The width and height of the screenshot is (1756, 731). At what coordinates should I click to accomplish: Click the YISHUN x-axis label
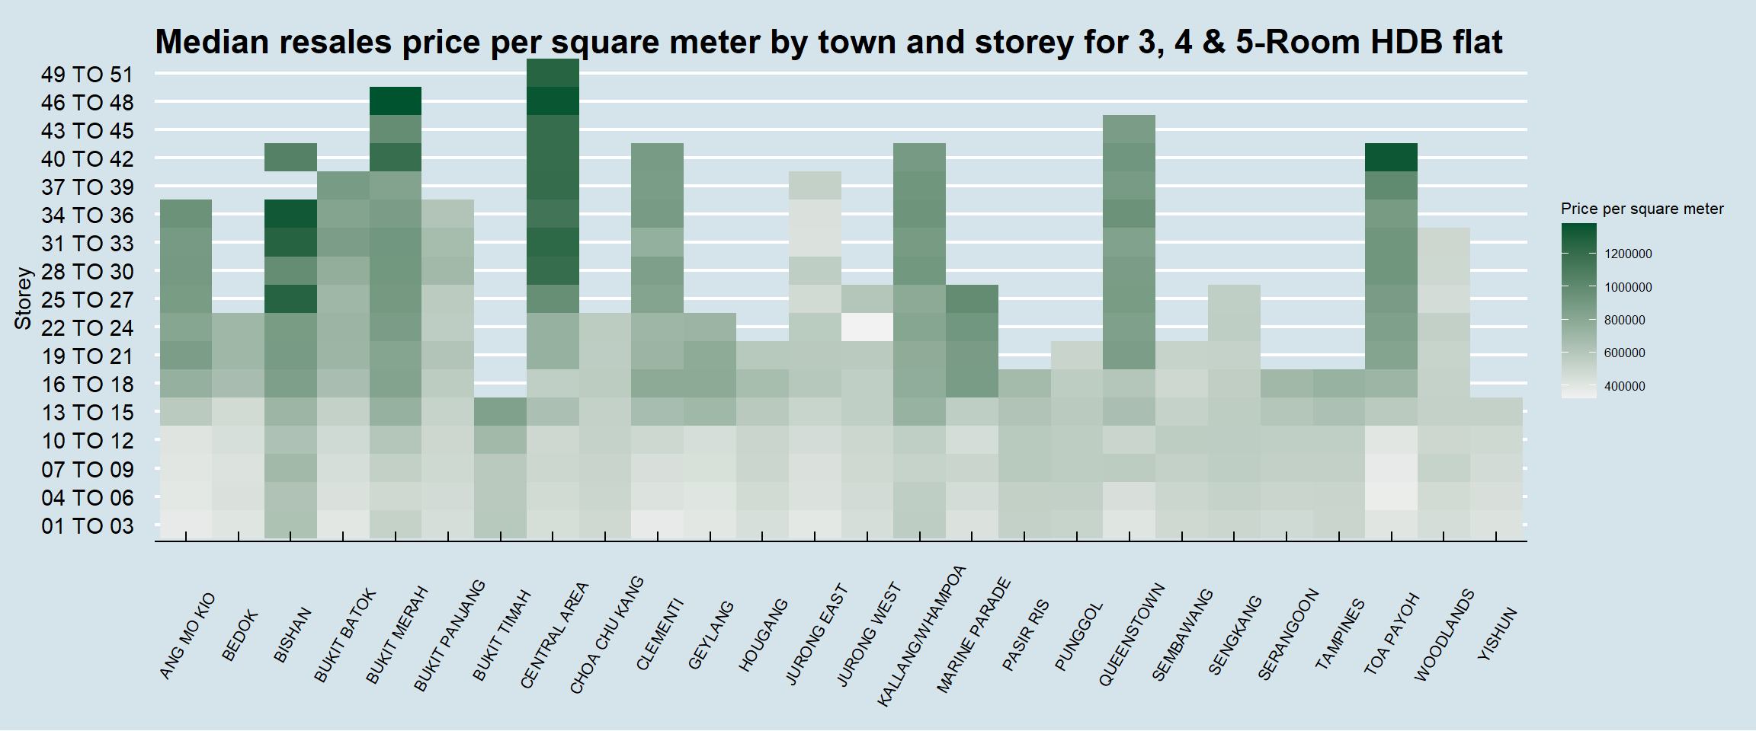click(1498, 634)
